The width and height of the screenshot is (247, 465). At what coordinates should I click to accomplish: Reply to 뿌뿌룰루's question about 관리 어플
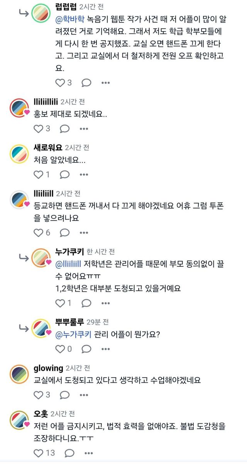coord(86,349)
